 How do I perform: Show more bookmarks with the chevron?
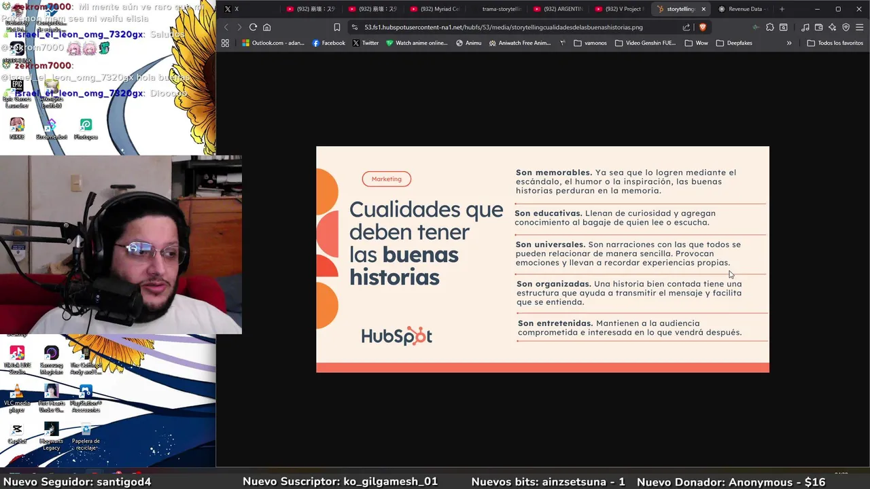789,43
